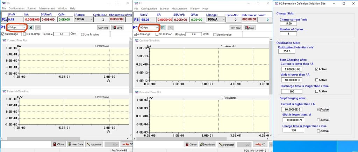Click the CC cell button in P0 window
358x152 pixels.
[127, 144]
